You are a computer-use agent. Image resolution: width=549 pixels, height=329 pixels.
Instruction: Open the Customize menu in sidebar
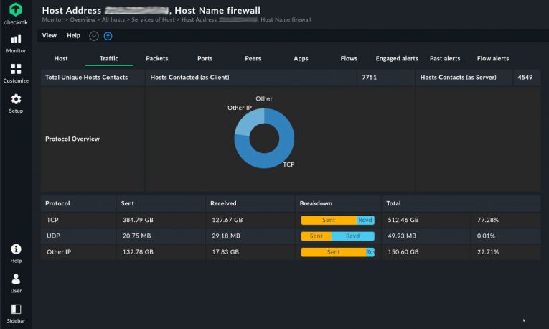pyautogui.click(x=16, y=73)
